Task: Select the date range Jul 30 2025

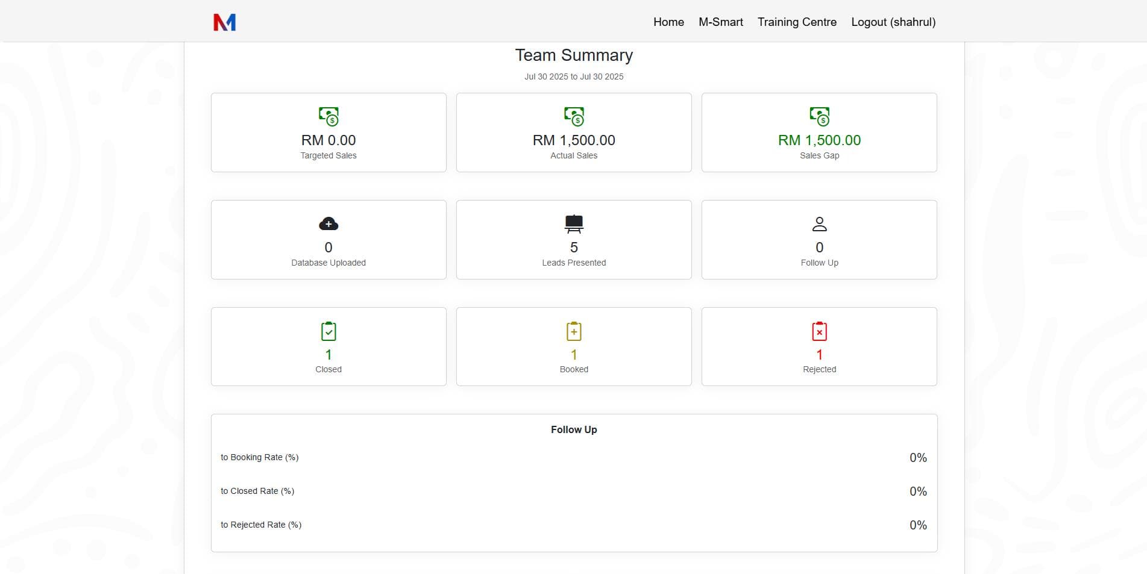Action: [x=573, y=76]
